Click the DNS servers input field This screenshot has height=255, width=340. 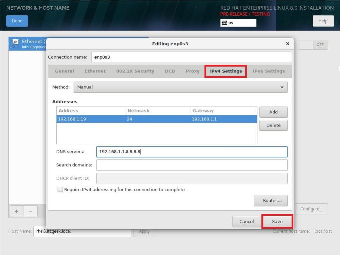tap(192, 152)
